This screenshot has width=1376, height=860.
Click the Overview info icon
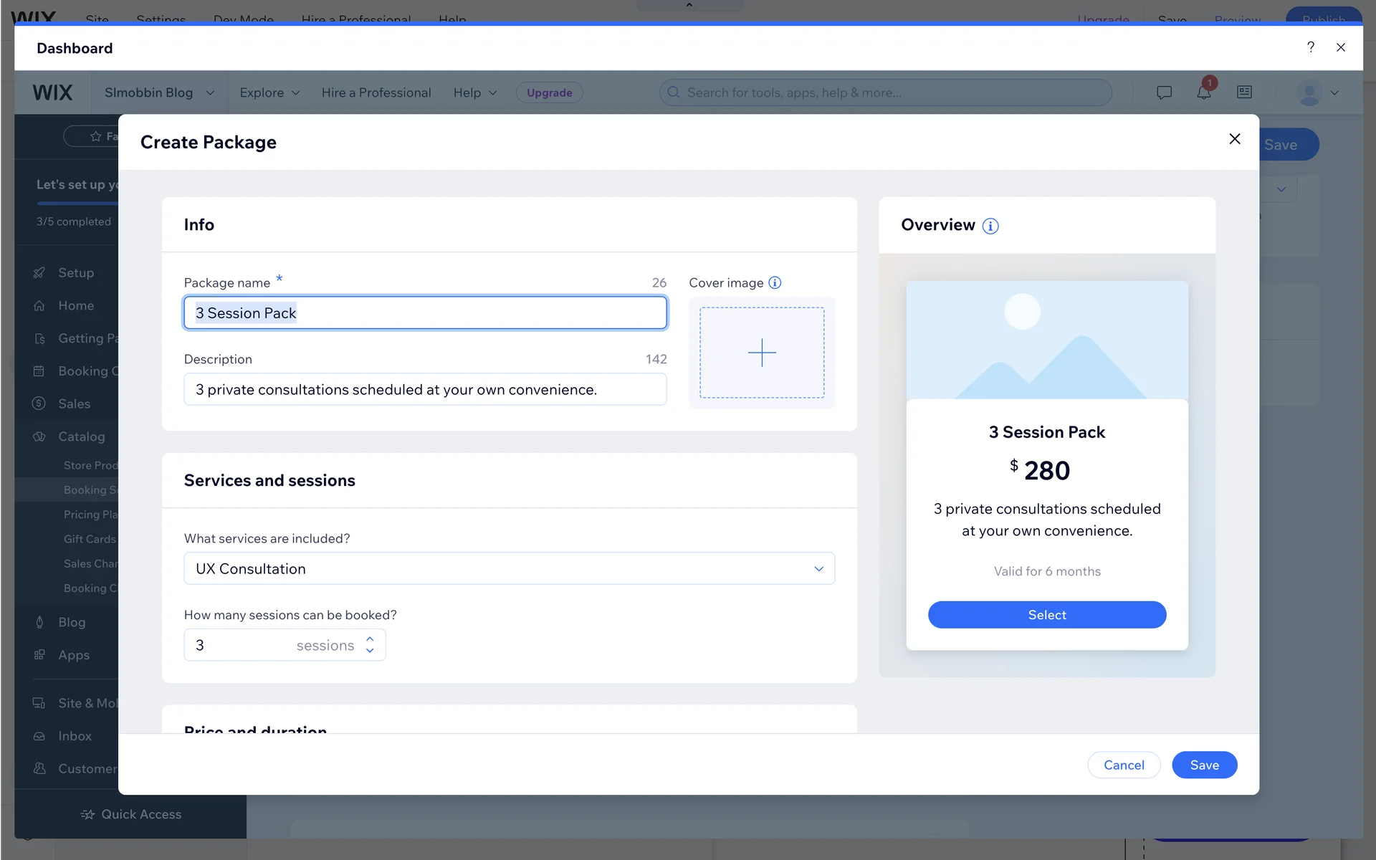990,226
